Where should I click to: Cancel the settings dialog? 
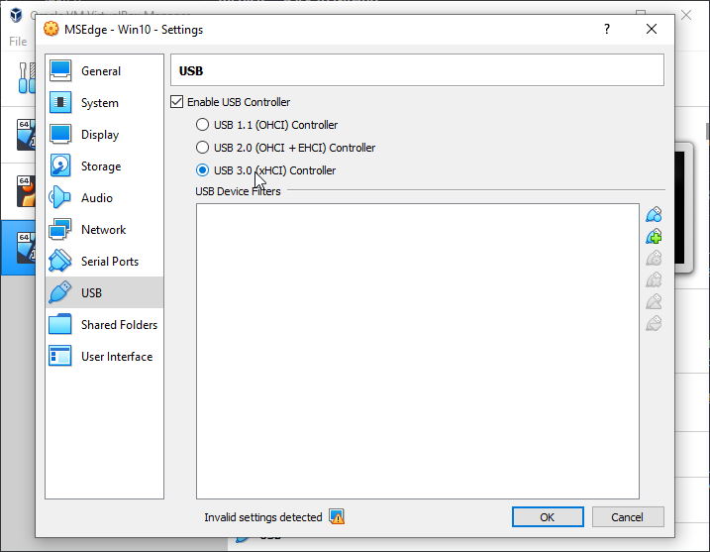(x=627, y=517)
